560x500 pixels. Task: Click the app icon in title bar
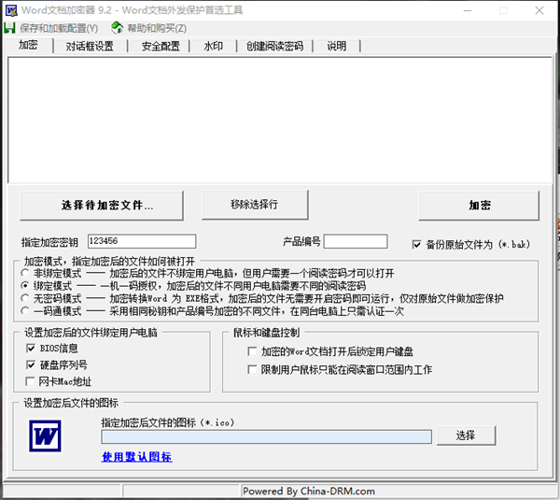pyautogui.click(x=11, y=10)
